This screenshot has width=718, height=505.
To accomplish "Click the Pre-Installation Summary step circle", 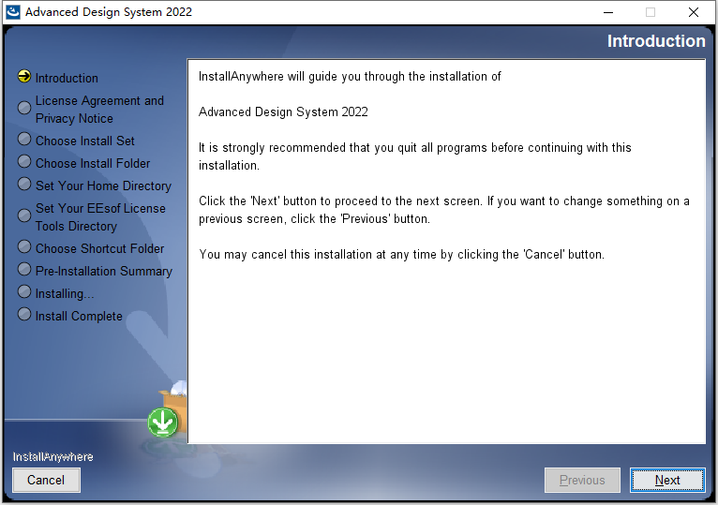I will [x=24, y=269].
